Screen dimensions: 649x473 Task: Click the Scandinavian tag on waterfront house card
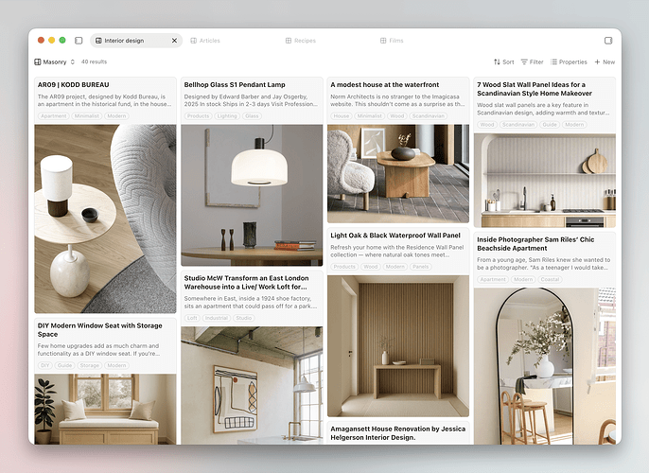pyautogui.click(x=429, y=116)
